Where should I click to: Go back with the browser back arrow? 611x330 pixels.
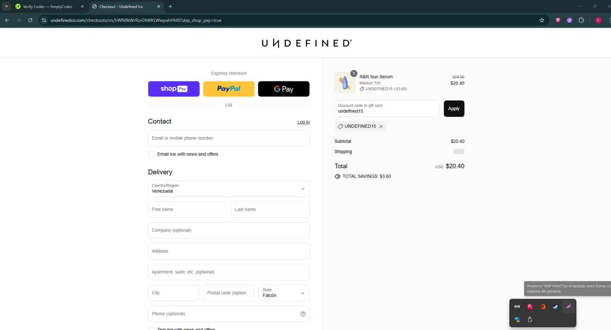(x=7, y=20)
